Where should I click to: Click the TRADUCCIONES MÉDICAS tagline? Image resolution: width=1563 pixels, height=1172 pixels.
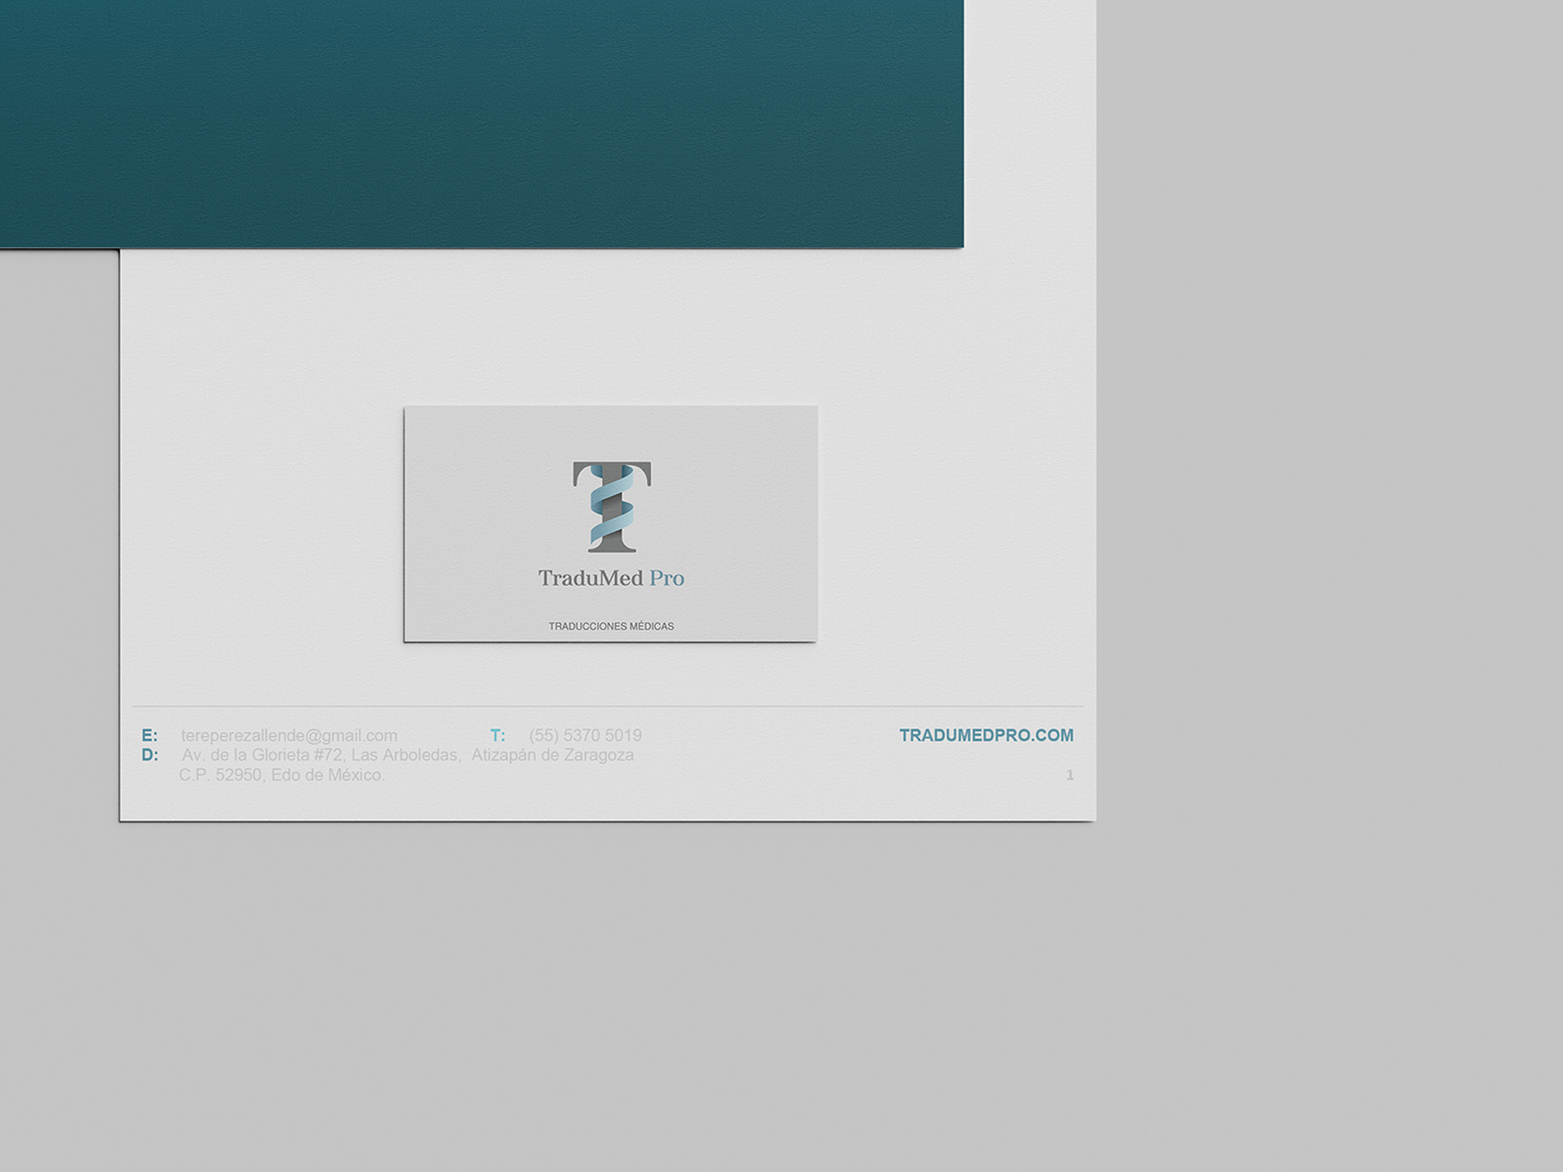tap(611, 626)
